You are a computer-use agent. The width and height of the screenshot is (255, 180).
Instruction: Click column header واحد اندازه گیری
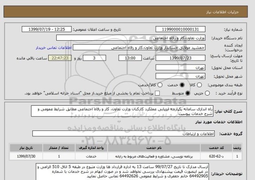coord(91,148)
